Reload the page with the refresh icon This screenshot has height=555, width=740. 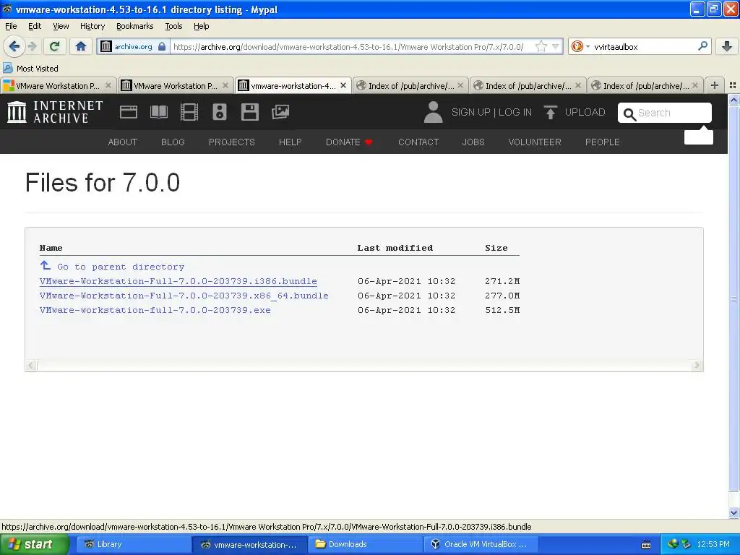point(55,46)
